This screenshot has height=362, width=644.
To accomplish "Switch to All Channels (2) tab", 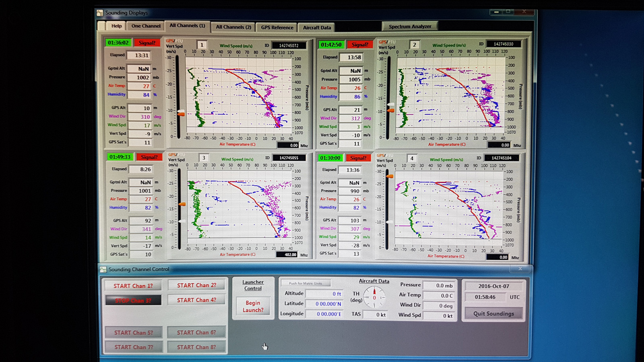I will point(233,27).
